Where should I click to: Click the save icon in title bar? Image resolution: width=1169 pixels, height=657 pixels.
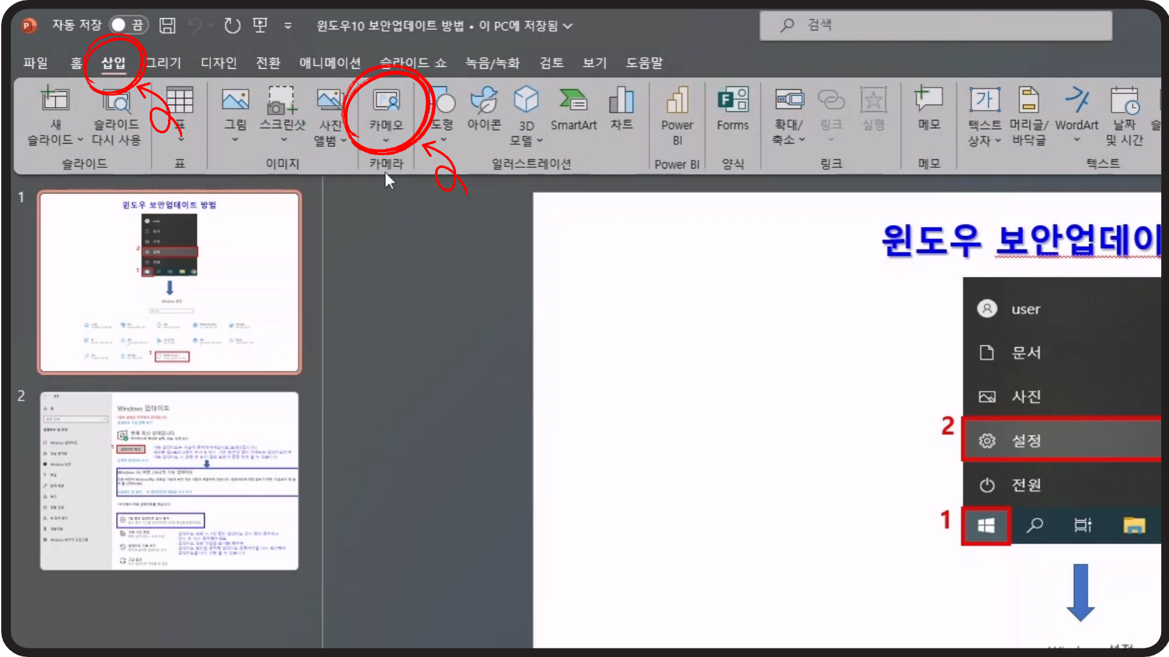click(x=167, y=26)
